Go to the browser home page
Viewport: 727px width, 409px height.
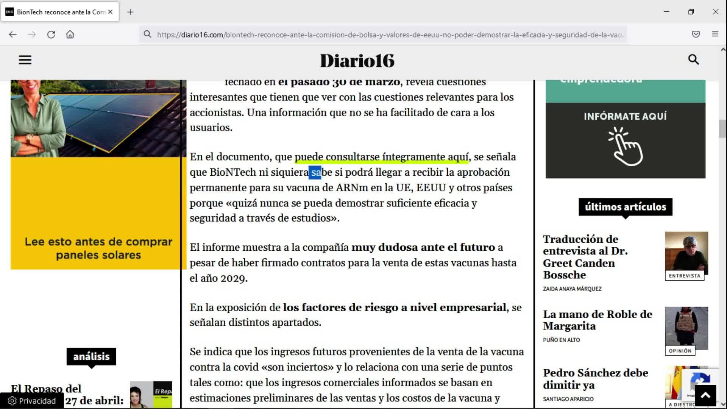click(70, 34)
